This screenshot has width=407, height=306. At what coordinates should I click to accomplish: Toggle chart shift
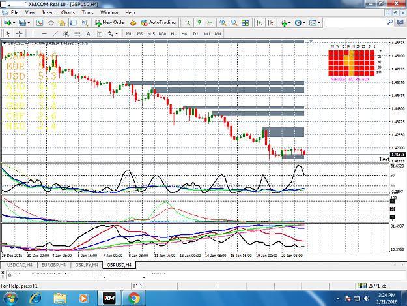[x=270, y=23]
